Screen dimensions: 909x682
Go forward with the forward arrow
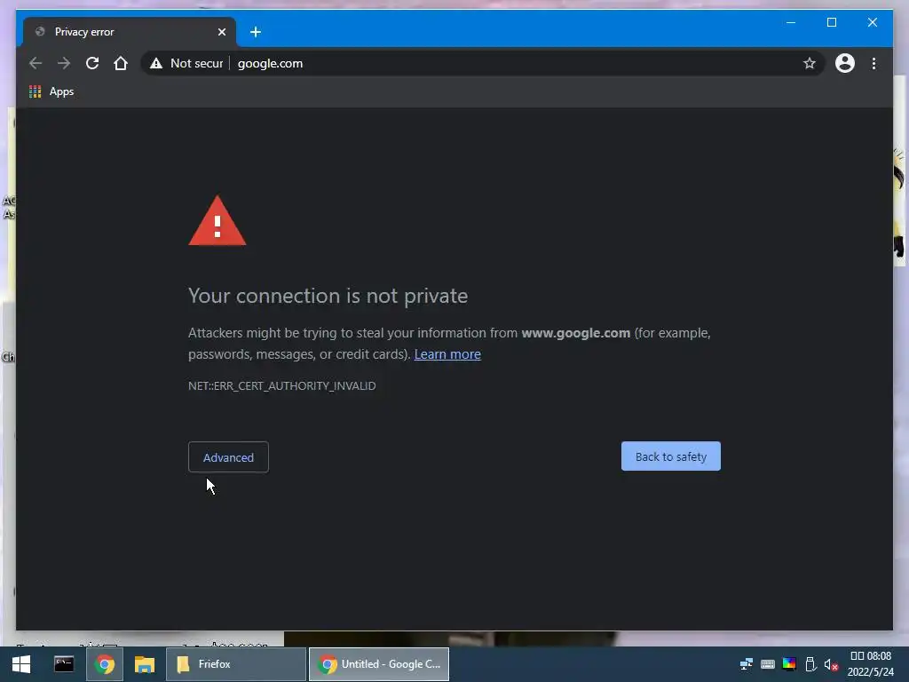64,63
